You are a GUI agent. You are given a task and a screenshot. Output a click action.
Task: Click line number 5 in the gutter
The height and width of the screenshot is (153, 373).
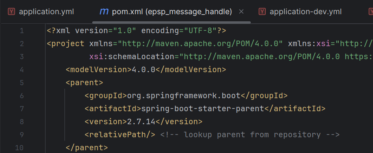tap(22, 83)
